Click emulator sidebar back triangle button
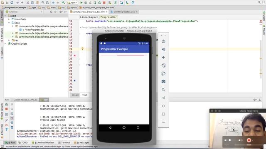Screen dimensions: 266x149 coord(163,98)
